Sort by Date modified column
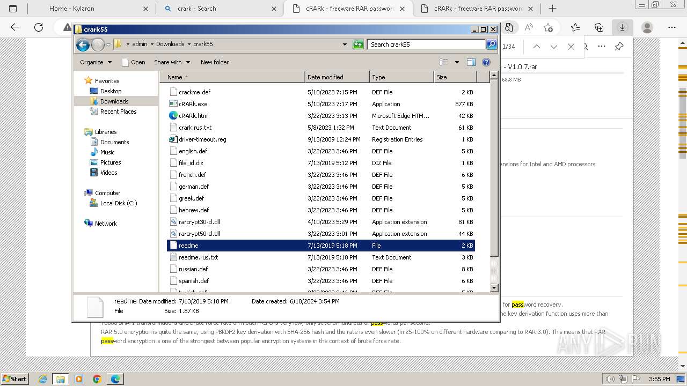687x386 pixels. tap(337, 77)
